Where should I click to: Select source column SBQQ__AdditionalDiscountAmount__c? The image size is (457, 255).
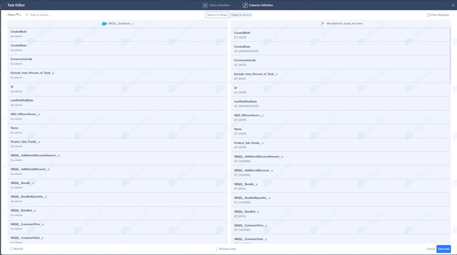click(x=117, y=158)
